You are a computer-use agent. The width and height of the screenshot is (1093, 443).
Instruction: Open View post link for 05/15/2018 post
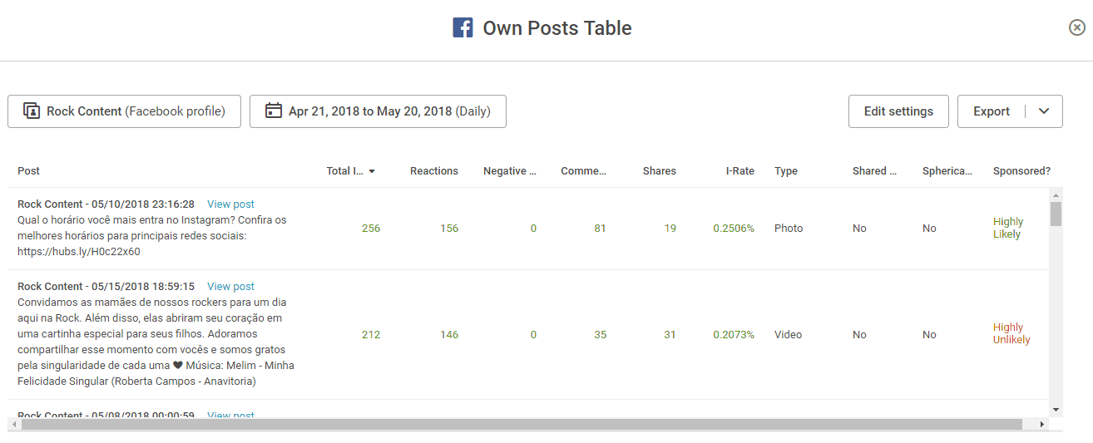tap(230, 287)
